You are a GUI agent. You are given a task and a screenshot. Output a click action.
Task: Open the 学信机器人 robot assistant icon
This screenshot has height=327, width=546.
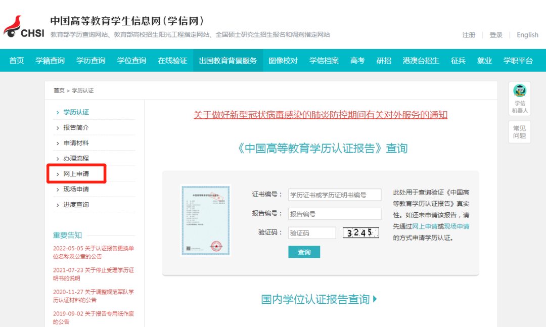point(520,99)
